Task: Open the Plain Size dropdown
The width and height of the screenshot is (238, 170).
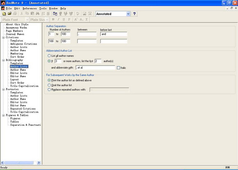Action: 47,20
